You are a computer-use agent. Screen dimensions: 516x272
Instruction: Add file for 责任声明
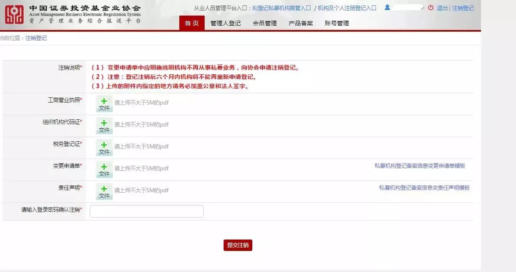[x=104, y=191]
